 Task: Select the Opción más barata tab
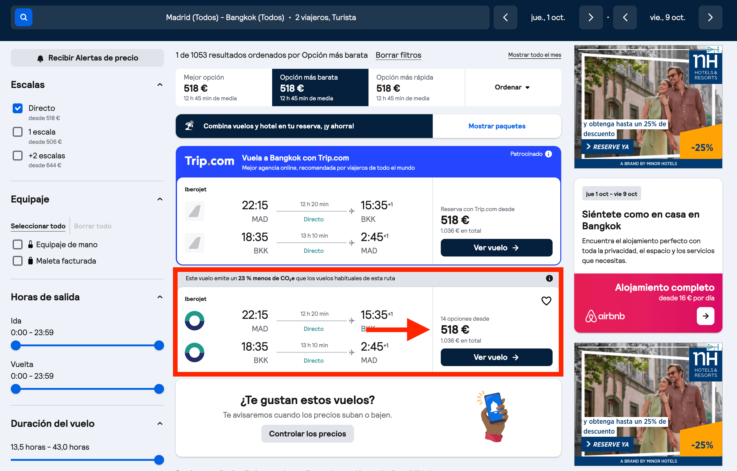pyautogui.click(x=320, y=87)
